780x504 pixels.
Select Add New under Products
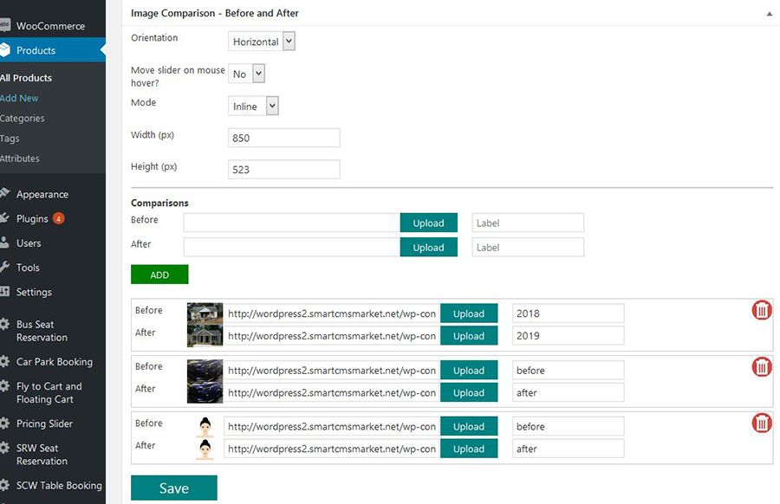pyautogui.click(x=19, y=98)
